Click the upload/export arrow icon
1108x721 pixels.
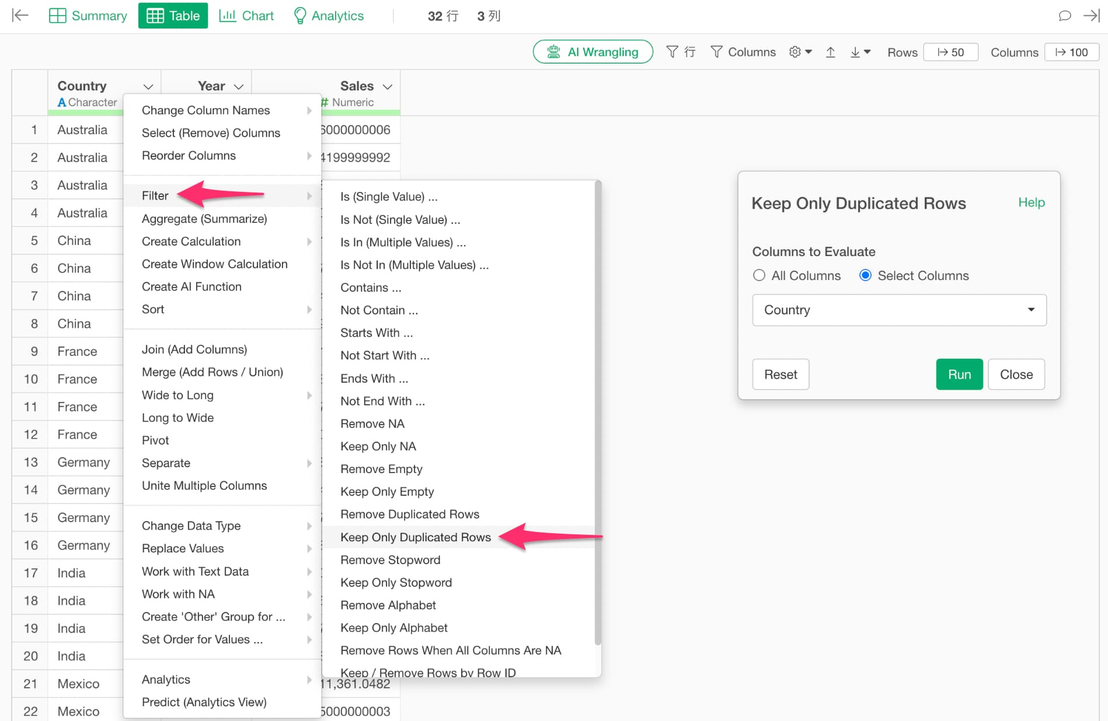[x=830, y=52]
